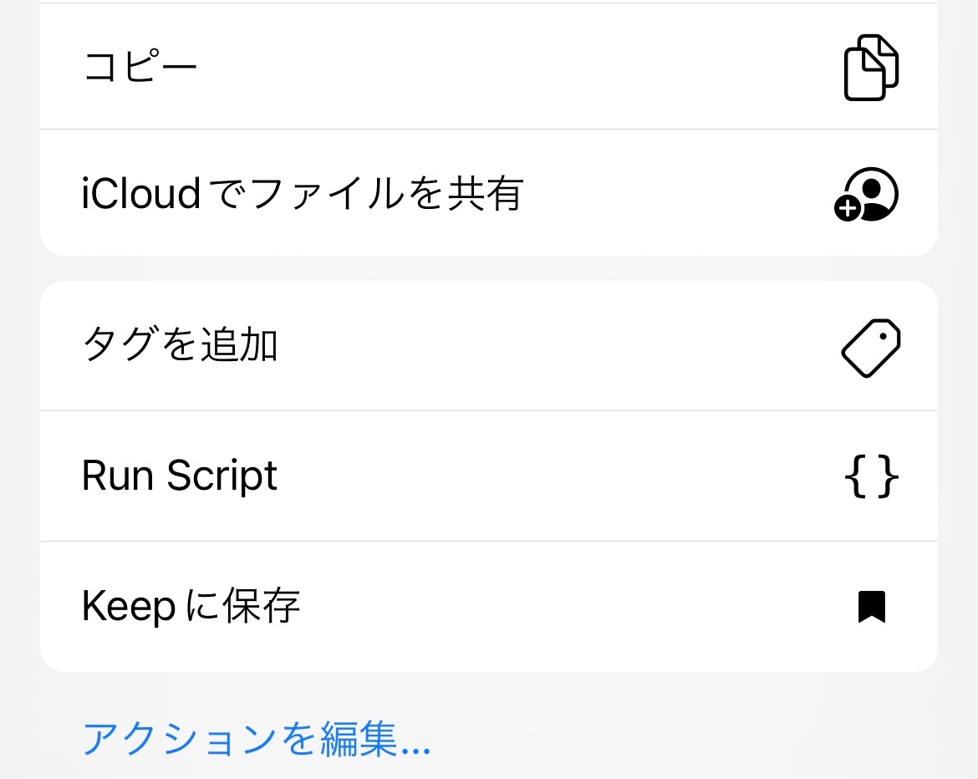Tap the empty middle of the タグを追加 row
The height and width of the screenshot is (779, 978).
coord(543,347)
